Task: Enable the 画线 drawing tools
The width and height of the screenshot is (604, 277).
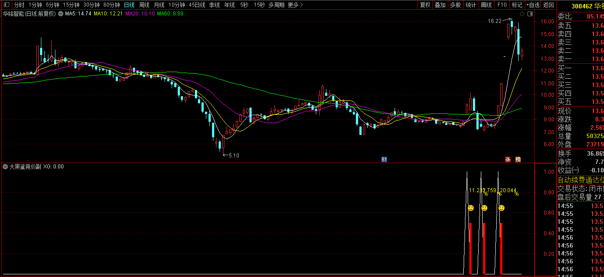Action: point(486,5)
